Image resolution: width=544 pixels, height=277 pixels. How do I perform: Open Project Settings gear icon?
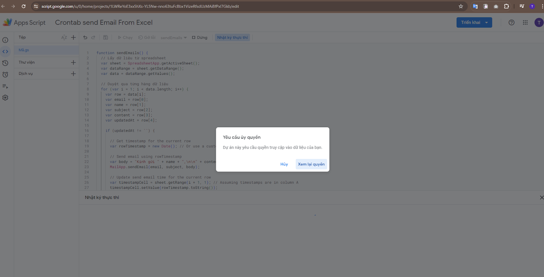point(5,98)
